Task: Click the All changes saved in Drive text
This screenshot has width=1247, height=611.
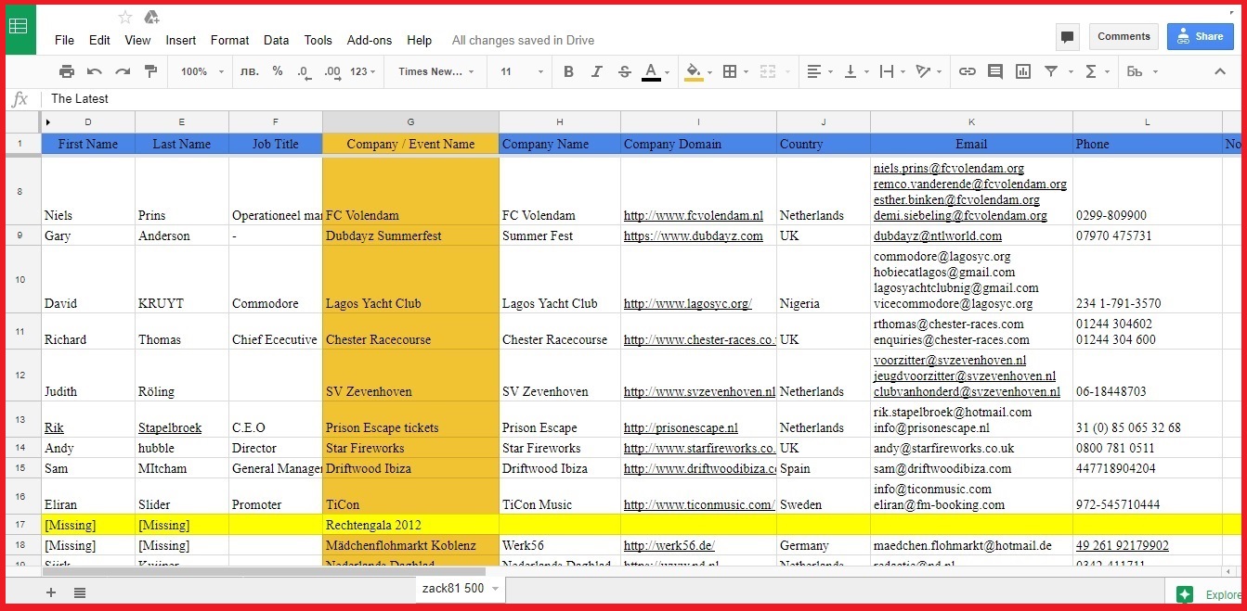Action: pyautogui.click(x=523, y=40)
